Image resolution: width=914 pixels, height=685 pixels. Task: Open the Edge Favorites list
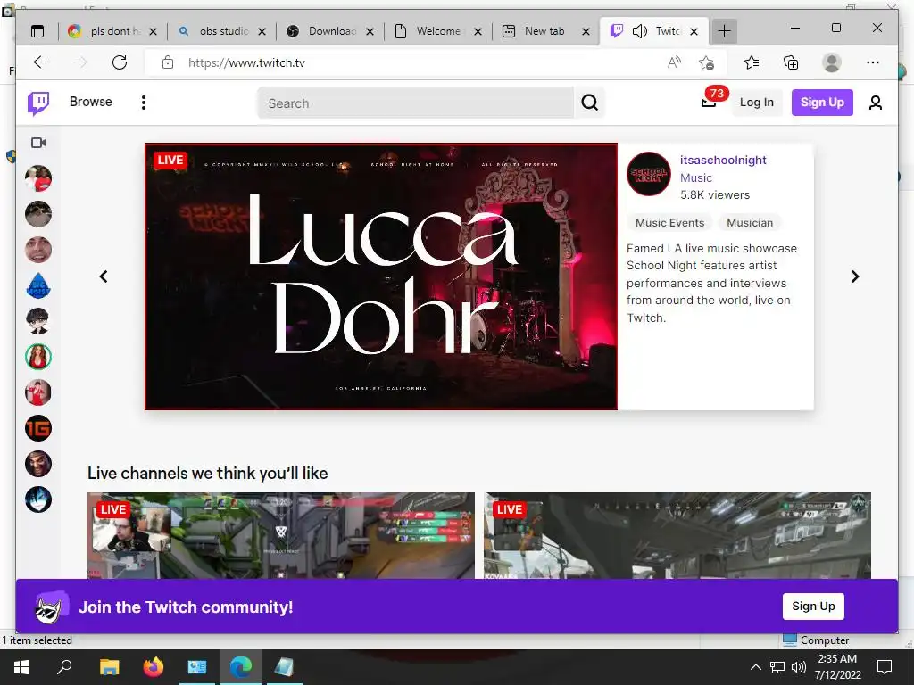click(x=752, y=62)
